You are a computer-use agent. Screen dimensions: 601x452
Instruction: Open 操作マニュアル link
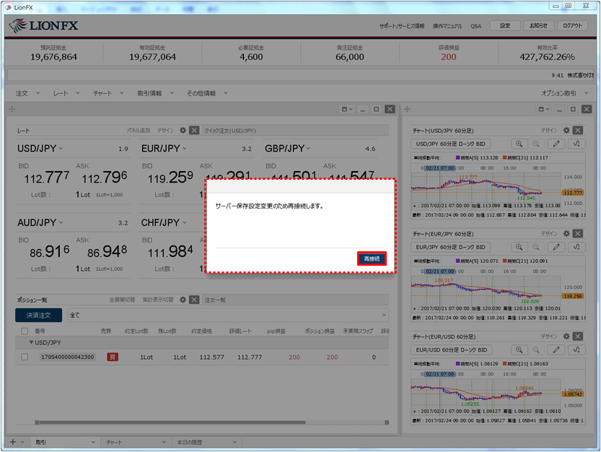pos(447,26)
